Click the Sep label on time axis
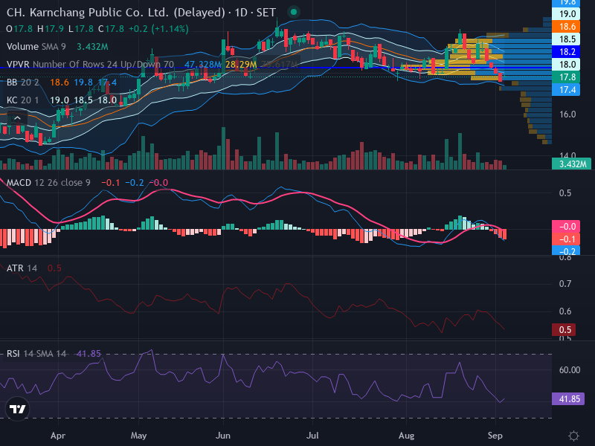This screenshot has width=595, height=446. coord(495,436)
